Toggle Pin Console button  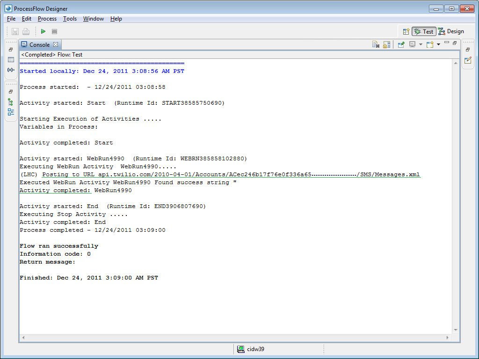point(401,44)
